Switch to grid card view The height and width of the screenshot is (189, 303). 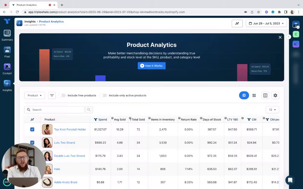[x=254, y=96]
